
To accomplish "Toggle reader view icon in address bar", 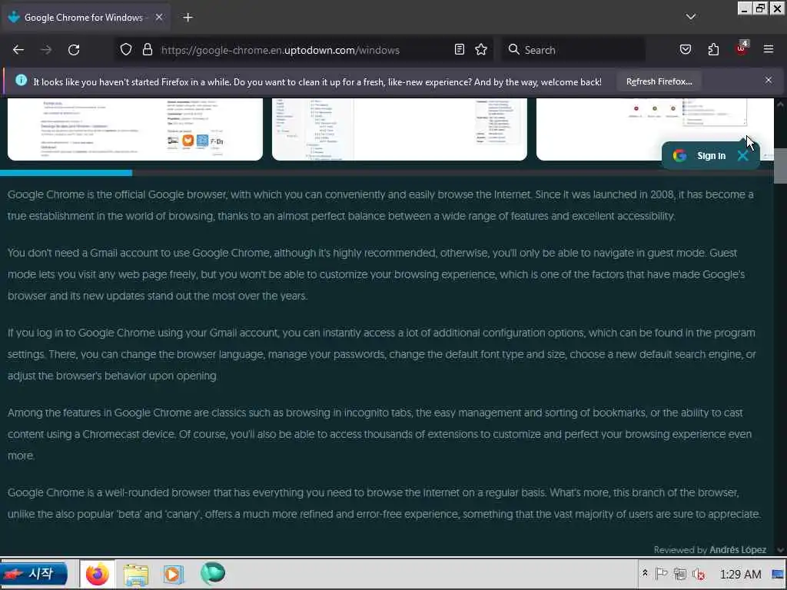I will (460, 50).
